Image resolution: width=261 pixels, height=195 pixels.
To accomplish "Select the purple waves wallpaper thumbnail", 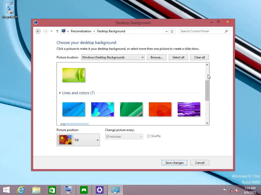I will (x=189, y=109).
